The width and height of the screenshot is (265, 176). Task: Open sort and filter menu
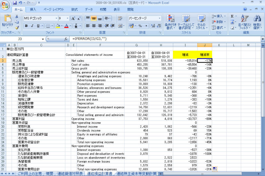point(245,22)
